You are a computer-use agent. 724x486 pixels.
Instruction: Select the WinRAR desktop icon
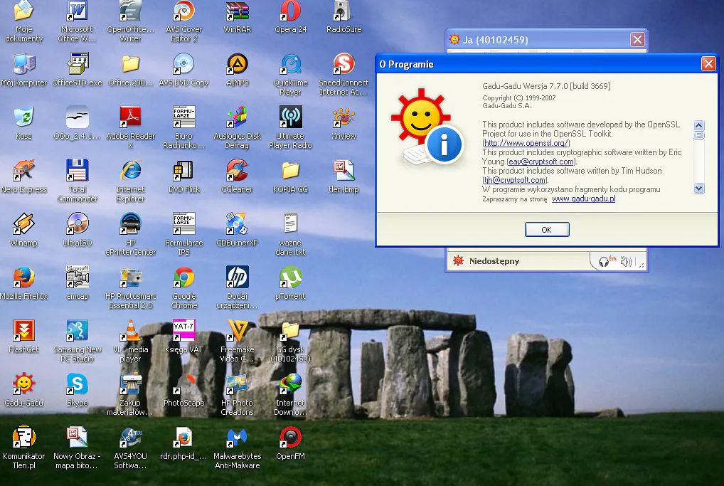[238, 18]
